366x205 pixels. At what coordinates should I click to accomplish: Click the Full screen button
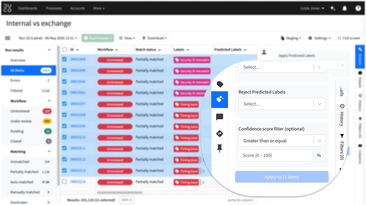(x=349, y=38)
